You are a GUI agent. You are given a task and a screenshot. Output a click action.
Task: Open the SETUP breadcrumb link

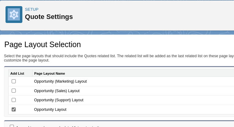32,9
